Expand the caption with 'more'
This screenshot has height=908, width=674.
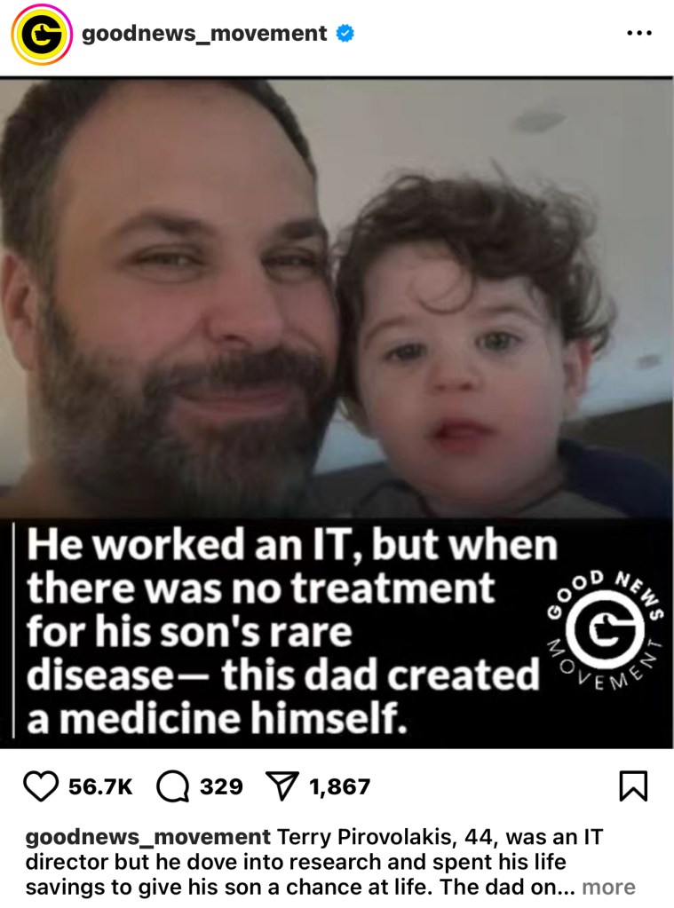click(608, 887)
